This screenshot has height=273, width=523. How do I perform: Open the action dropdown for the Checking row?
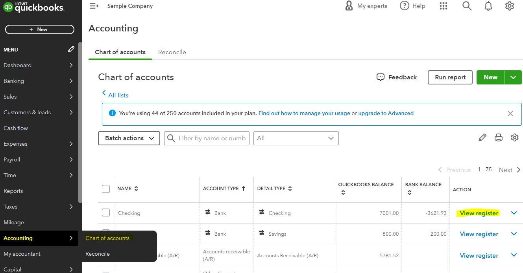point(514,213)
